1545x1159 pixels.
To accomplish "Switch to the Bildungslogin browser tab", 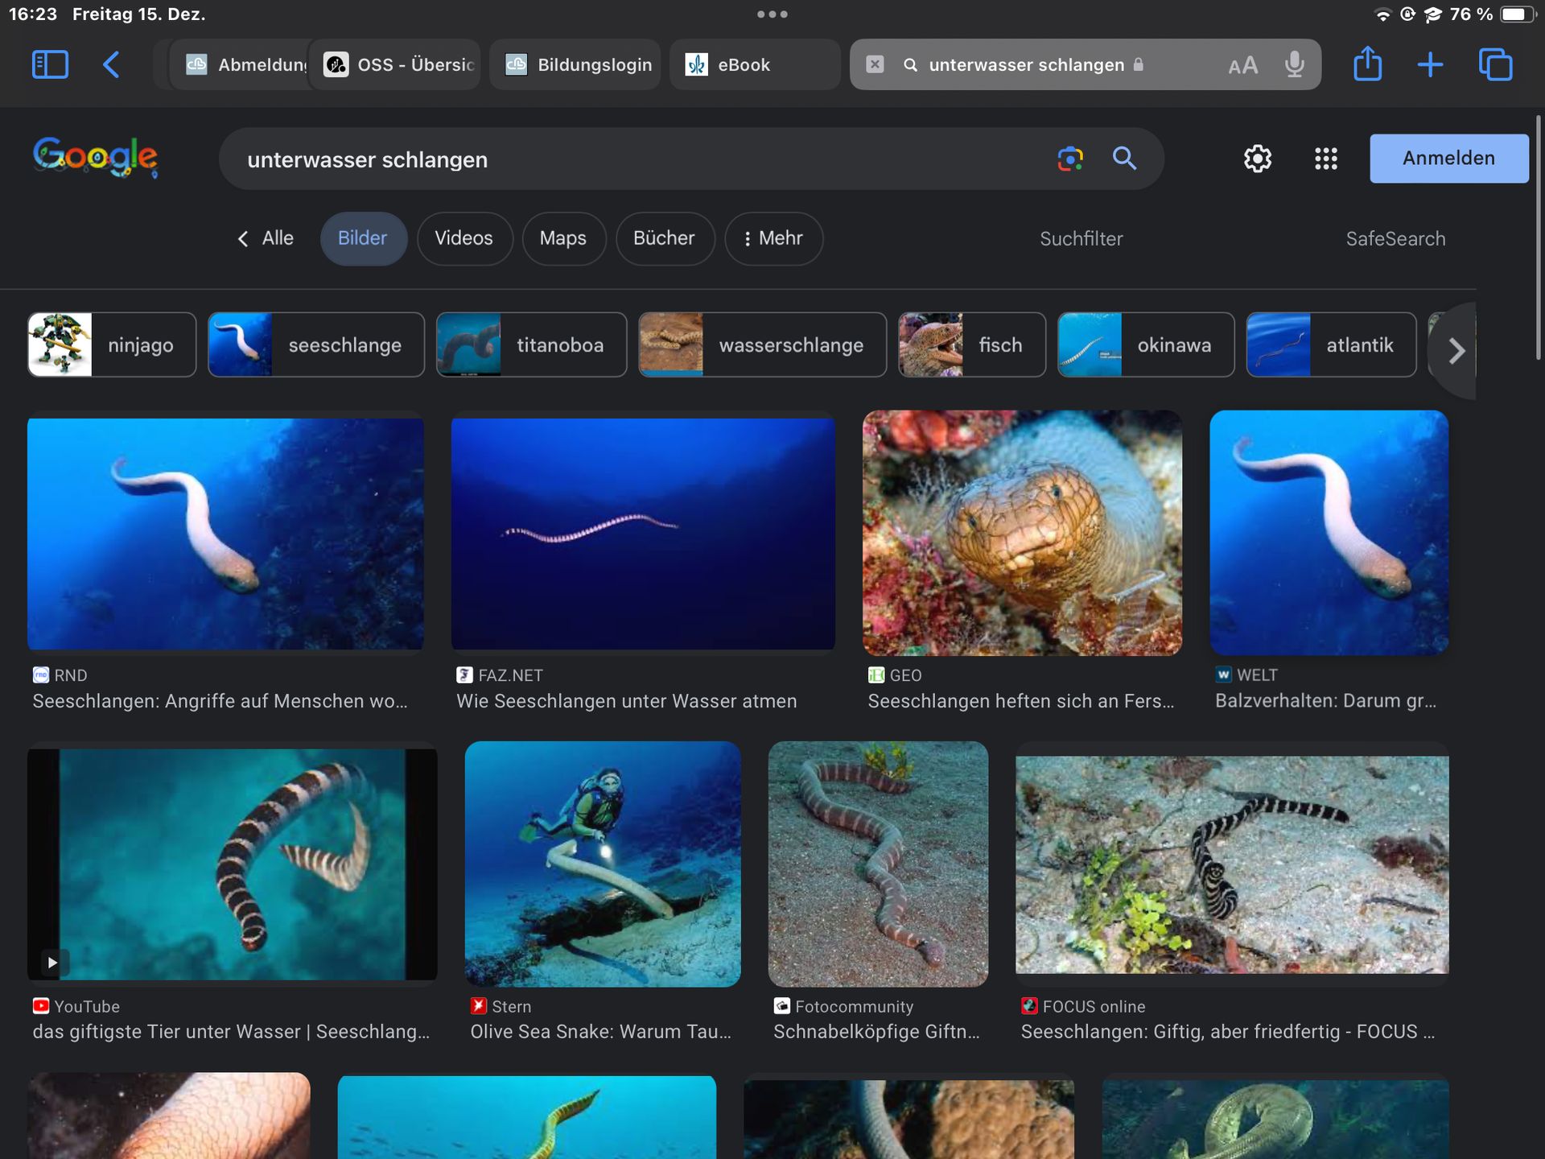I will click(576, 64).
